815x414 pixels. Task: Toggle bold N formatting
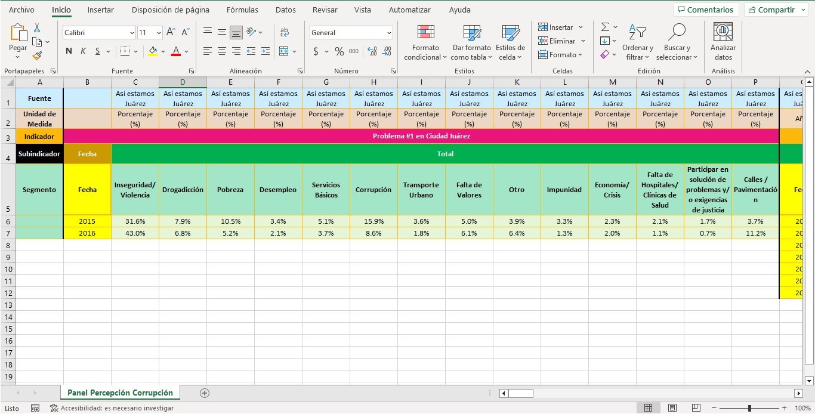69,51
